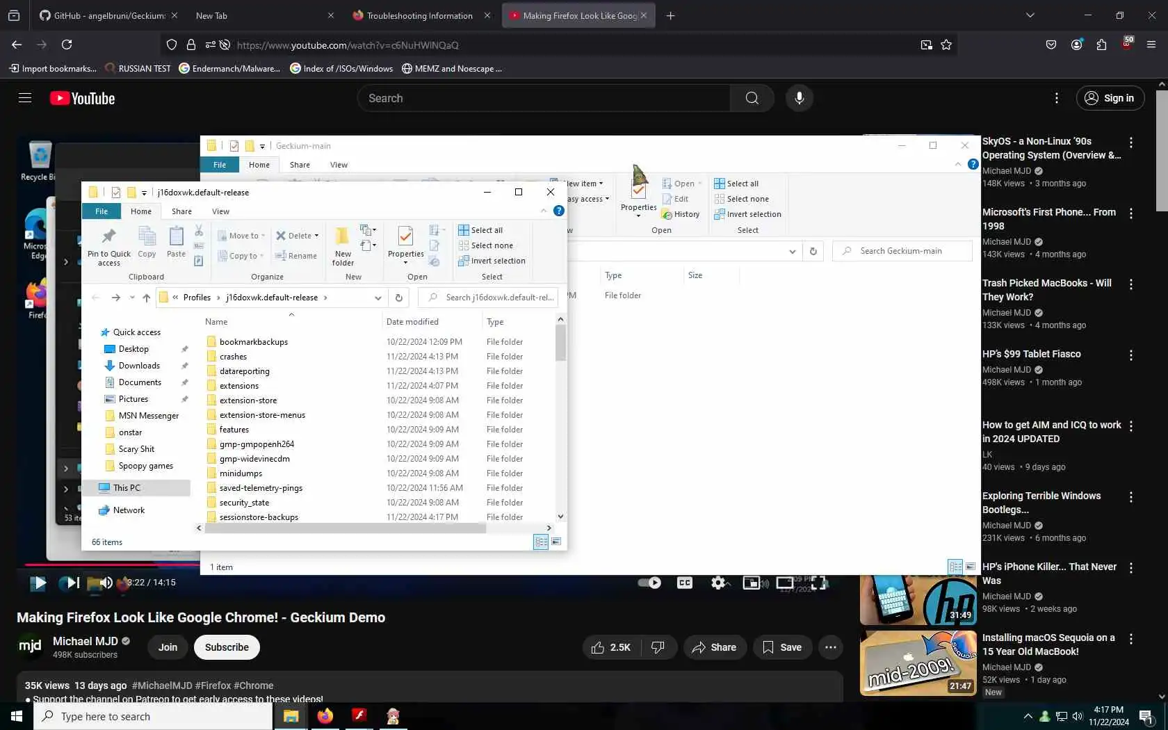Open File Explorer from the taskbar
This screenshot has width=1168, height=730.
click(x=291, y=716)
